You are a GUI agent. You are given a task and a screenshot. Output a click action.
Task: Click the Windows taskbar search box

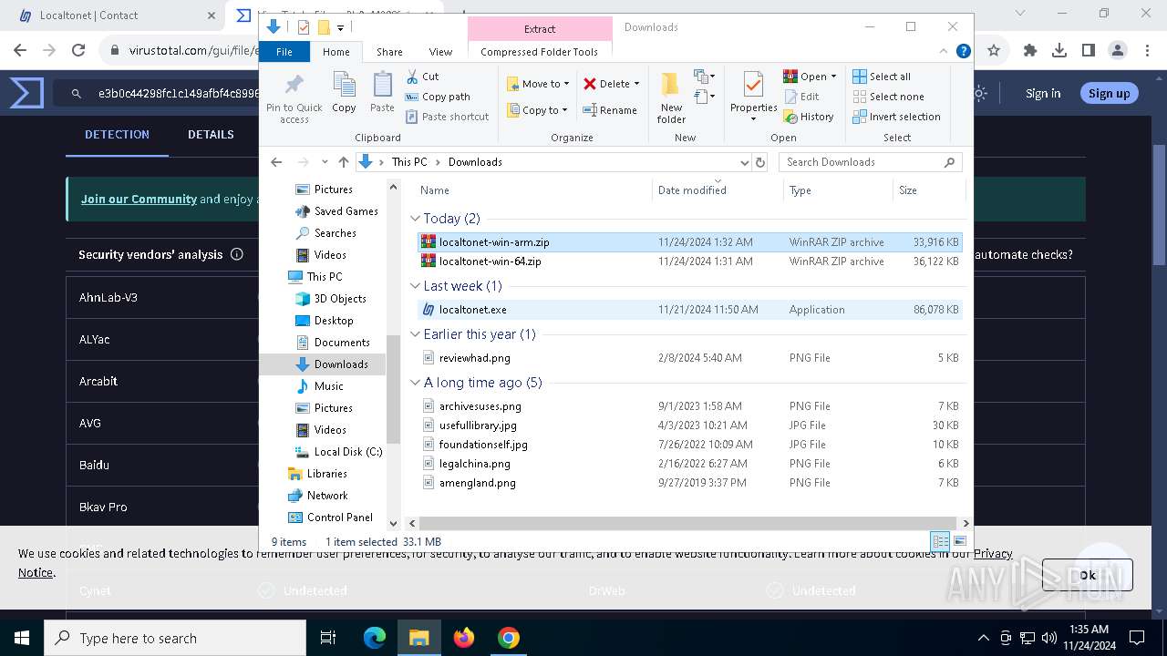click(175, 638)
